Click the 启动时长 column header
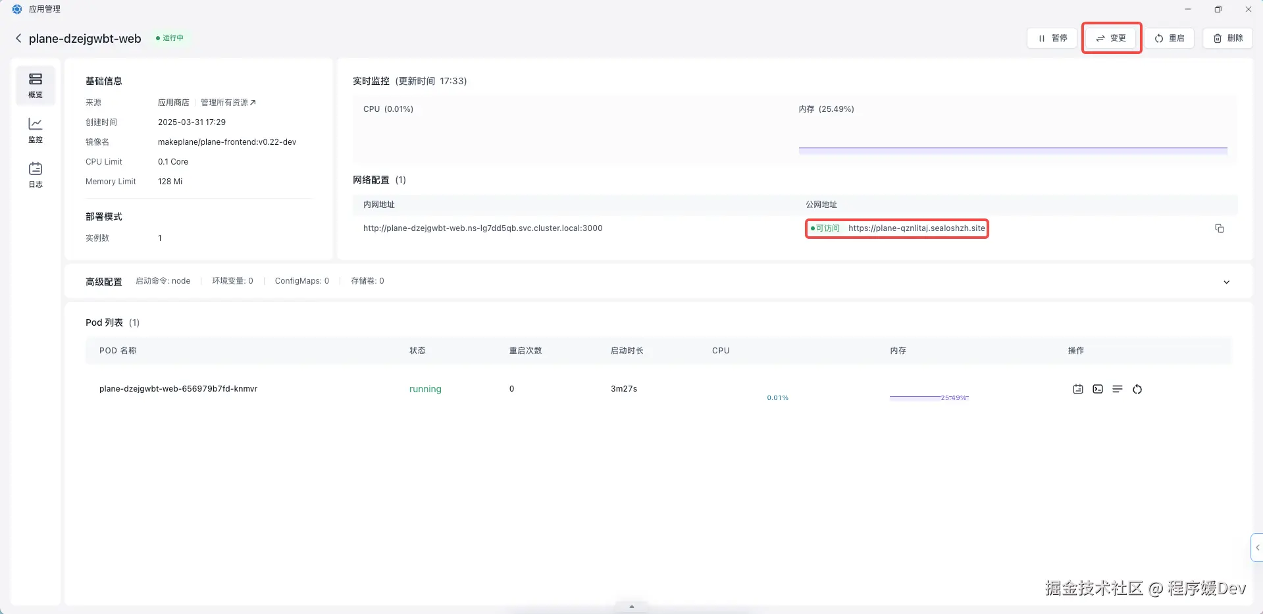 pyautogui.click(x=627, y=351)
